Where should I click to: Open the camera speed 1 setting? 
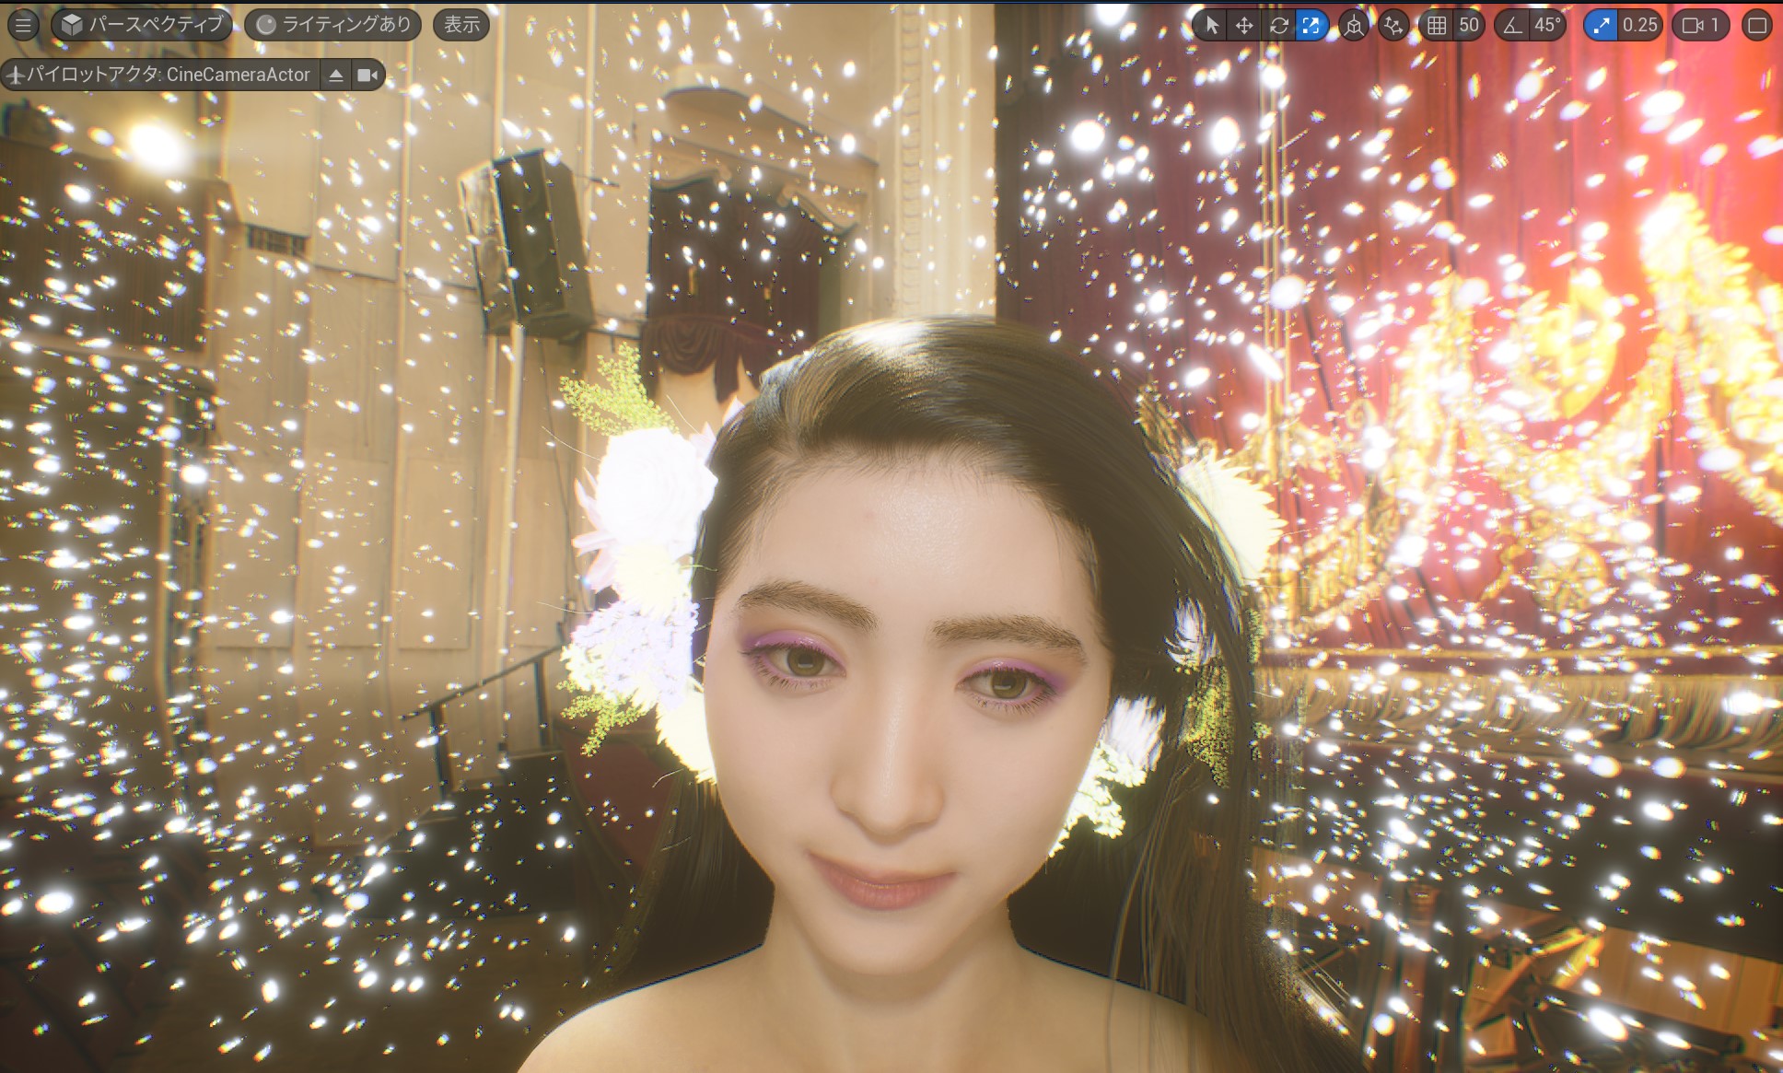click(1701, 25)
